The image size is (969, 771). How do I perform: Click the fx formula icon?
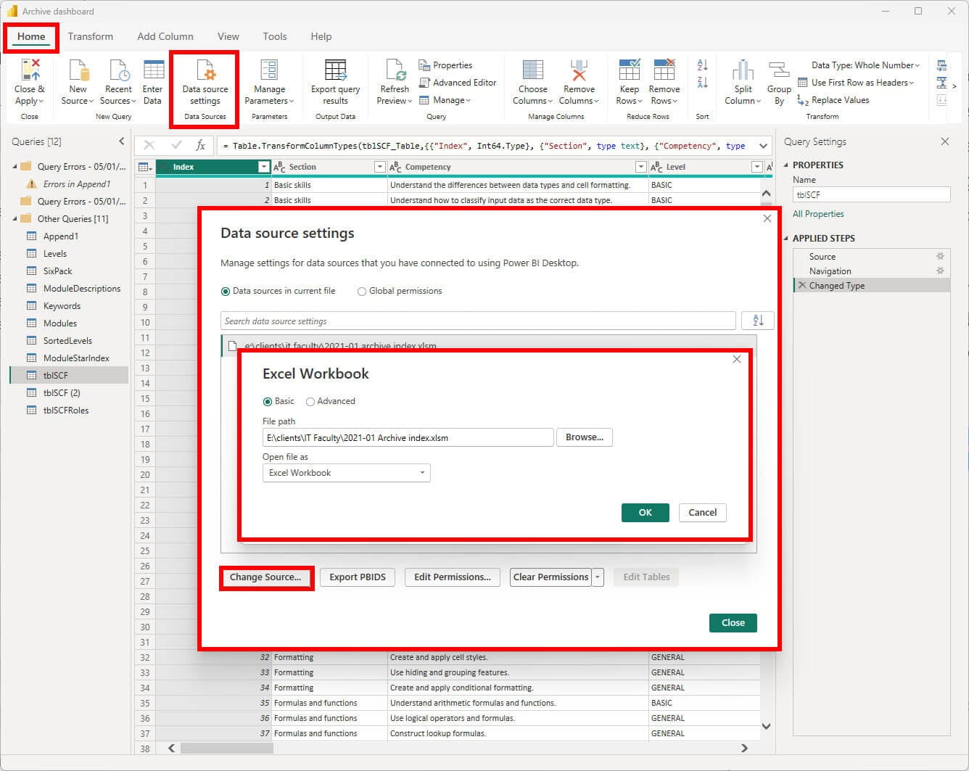coord(201,146)
